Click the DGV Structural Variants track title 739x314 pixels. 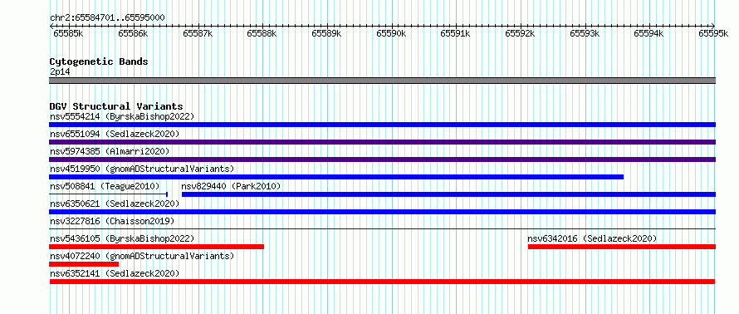116,106
